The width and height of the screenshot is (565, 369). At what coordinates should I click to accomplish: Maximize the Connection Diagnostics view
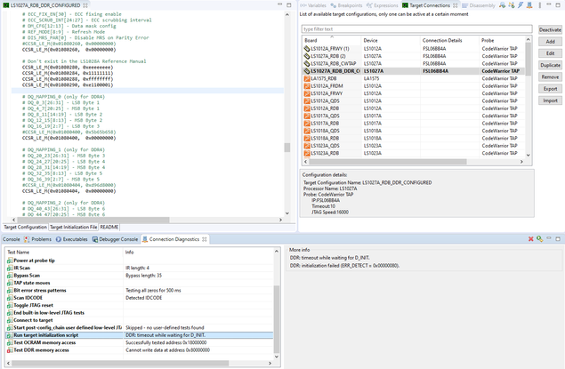point(558,238)
